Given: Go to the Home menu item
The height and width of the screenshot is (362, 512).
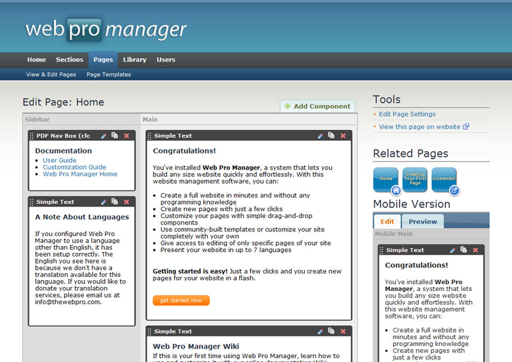Looking at the screenshot, I should coord(36,59).
